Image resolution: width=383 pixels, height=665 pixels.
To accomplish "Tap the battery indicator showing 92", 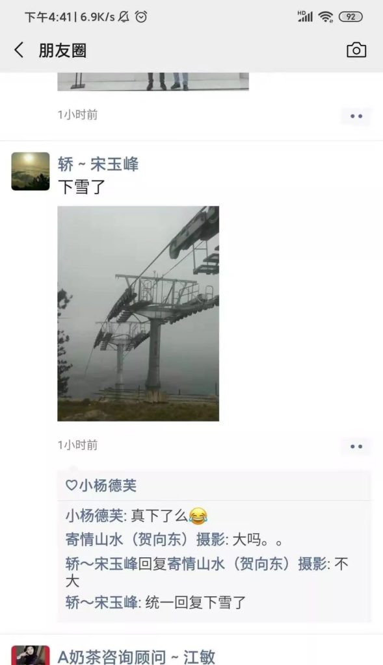I will 350,17.
